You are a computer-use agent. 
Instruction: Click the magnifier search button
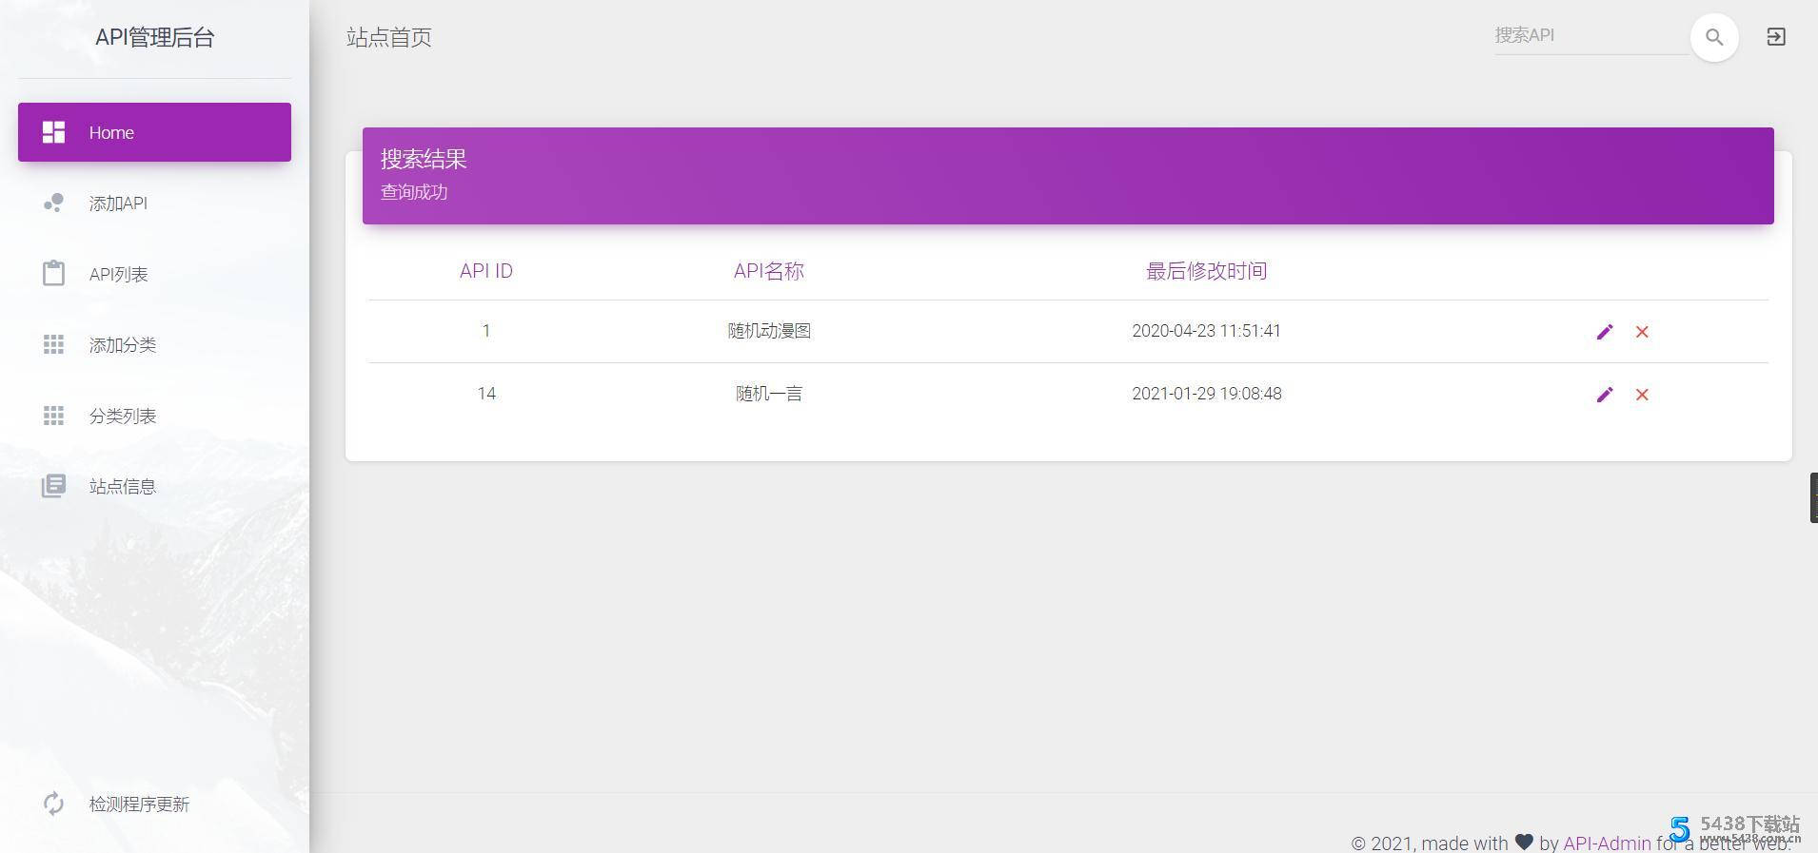[x=1713, y=37]
